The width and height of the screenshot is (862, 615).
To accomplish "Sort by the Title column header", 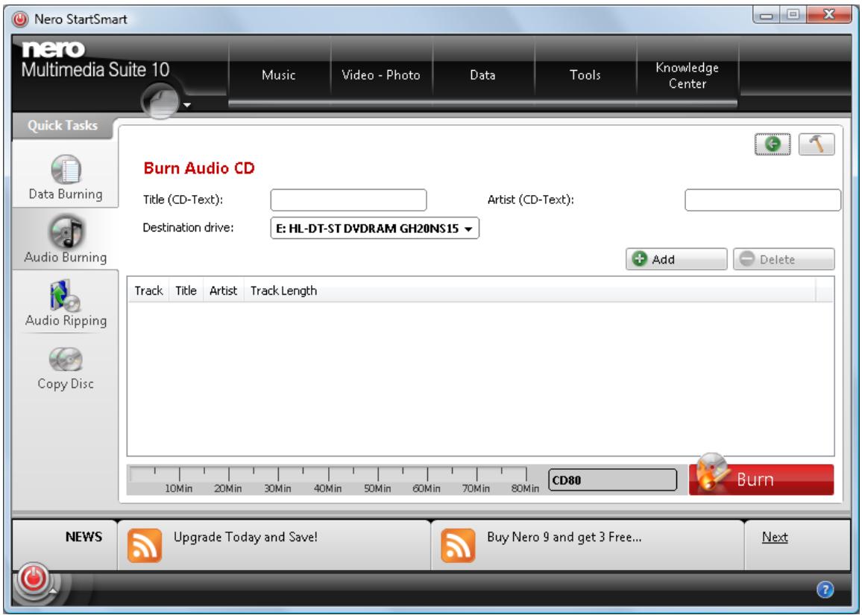I will point(186,290).
